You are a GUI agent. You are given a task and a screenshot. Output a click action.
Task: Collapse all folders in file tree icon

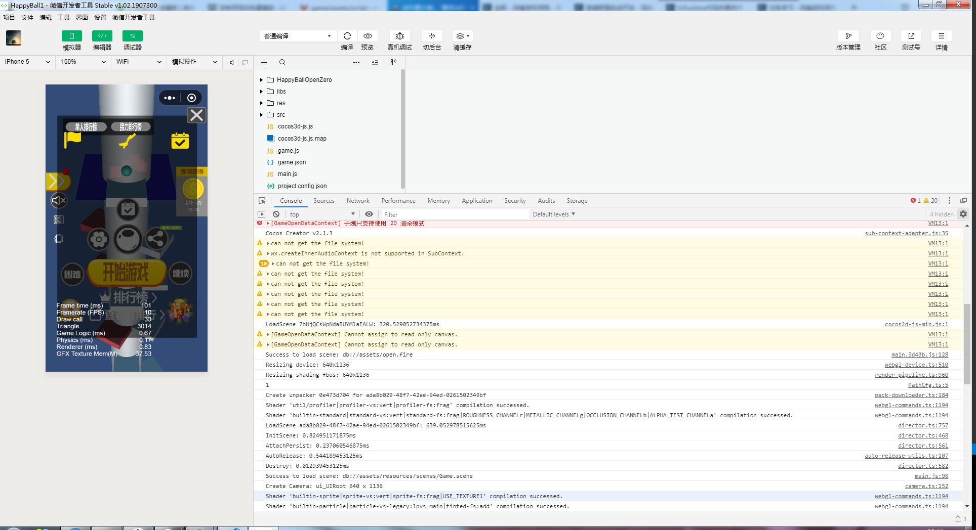pyautogui.click(x=375, y=62)
